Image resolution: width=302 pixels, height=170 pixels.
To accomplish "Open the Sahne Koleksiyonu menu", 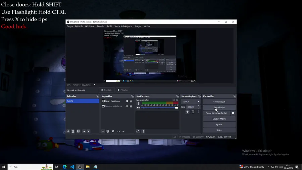I will (x=123, y=26).
